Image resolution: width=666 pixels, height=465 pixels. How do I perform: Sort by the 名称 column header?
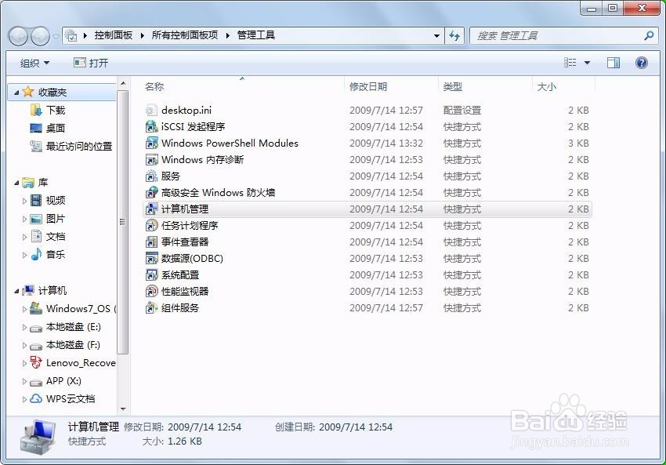click(x=242, y=87)
